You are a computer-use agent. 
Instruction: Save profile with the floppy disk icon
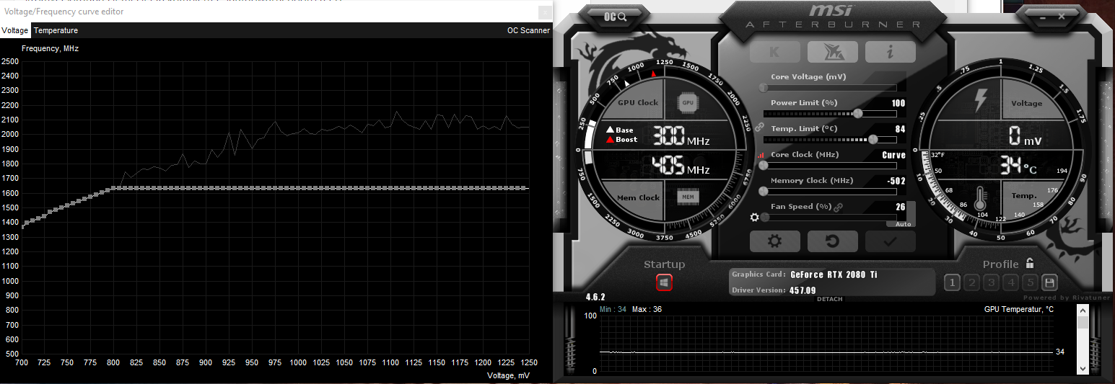tap(1050, 283)
